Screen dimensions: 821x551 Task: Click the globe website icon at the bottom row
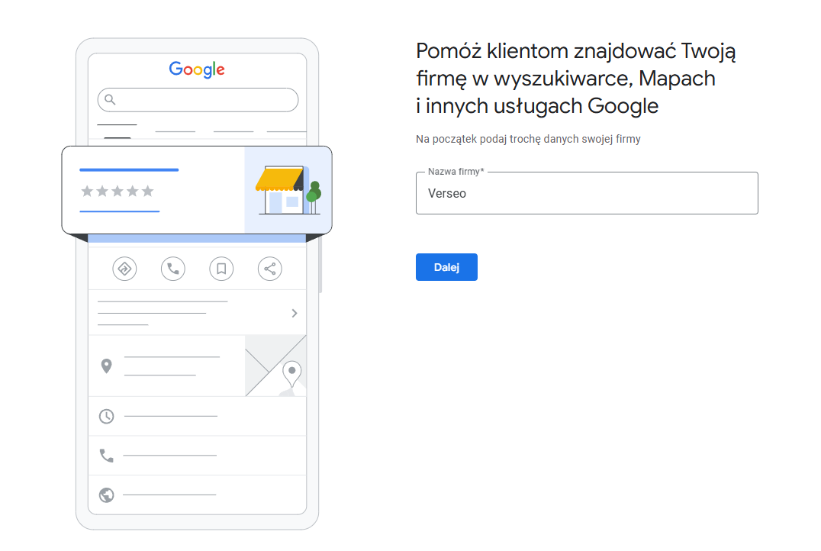106,495
